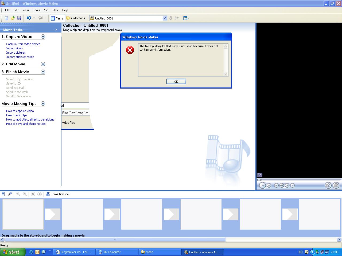Click the preview seek bar slider
Screen dimensions: 342x256
(259, 180)
